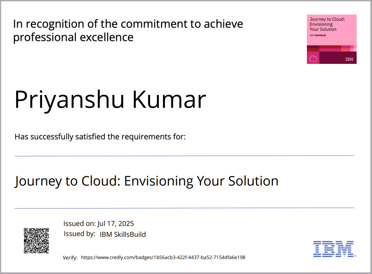Click the upper horizontal divider line
The width and height of the screenshot is (372, 274).
point(186,155)
